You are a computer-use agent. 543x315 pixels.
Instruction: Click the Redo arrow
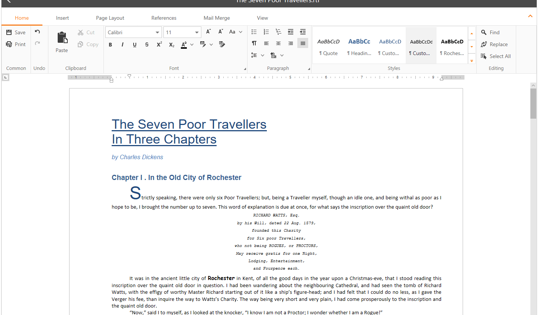[38, 44]
